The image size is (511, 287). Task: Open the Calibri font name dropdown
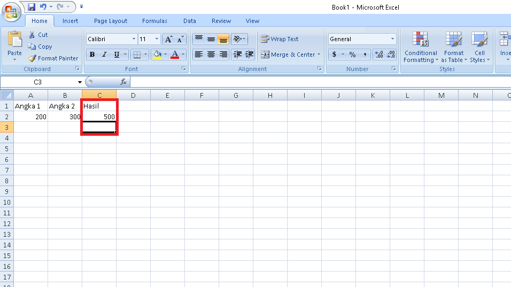pyautogui.click(x=134, y=39)
